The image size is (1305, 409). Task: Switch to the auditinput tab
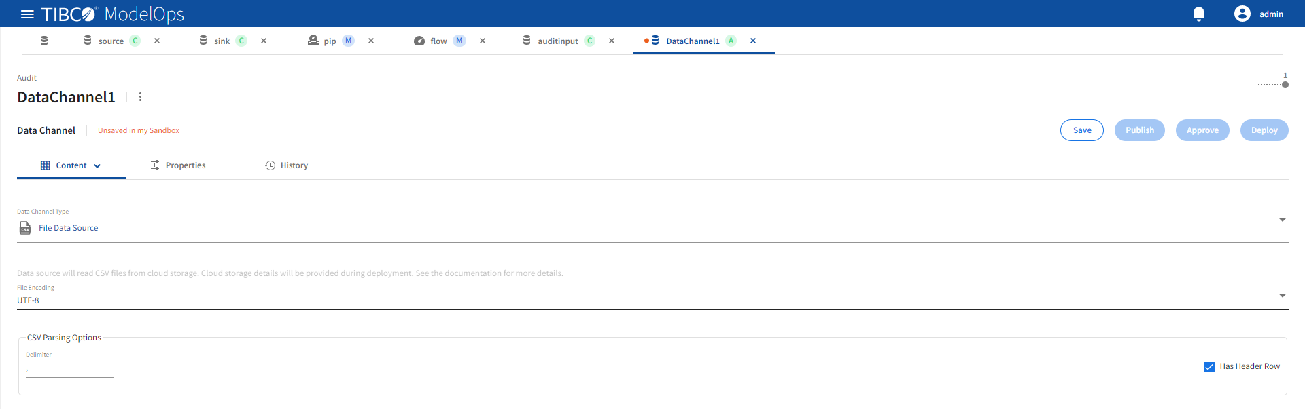(x=558, y=41)
